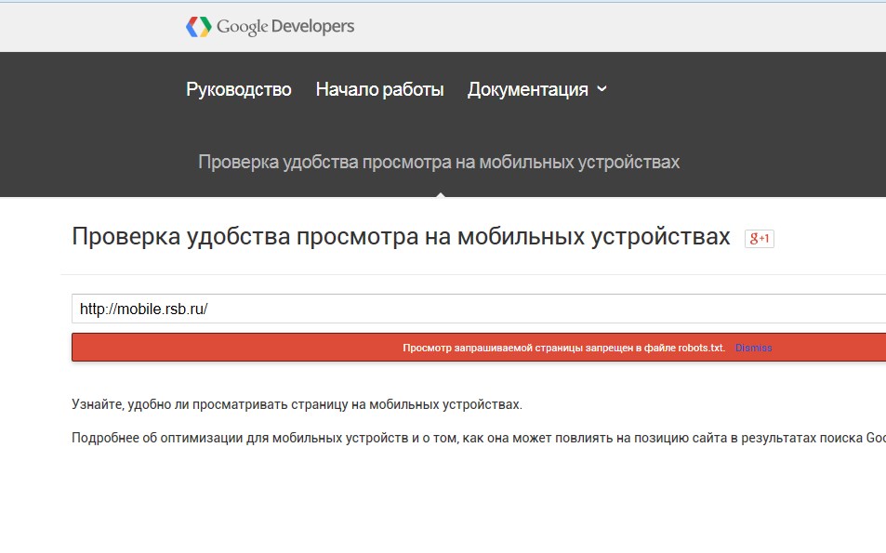Click the robots.txt error message text

coord(563,348)
